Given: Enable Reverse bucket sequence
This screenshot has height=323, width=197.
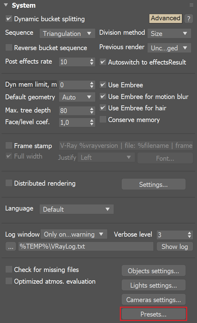Looking at the screenshot, I should [x=9, y=48].
